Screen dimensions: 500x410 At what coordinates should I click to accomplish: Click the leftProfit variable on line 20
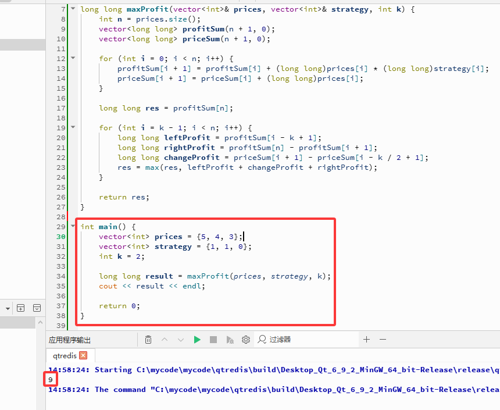coord(187,138)
